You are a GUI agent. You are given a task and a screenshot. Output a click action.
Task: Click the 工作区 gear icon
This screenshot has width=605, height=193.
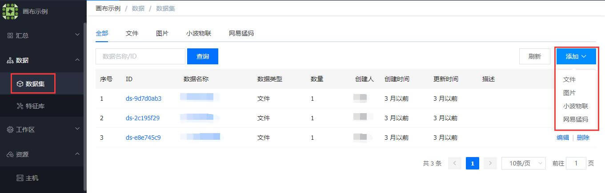(10, 130)
